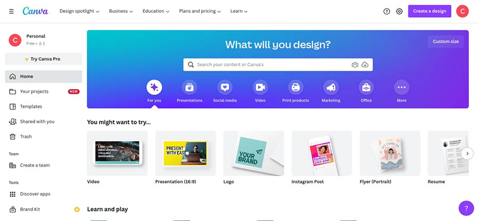Click the camera search-by-image icon
Screen dimensions: 479x221
pos(354,65)
